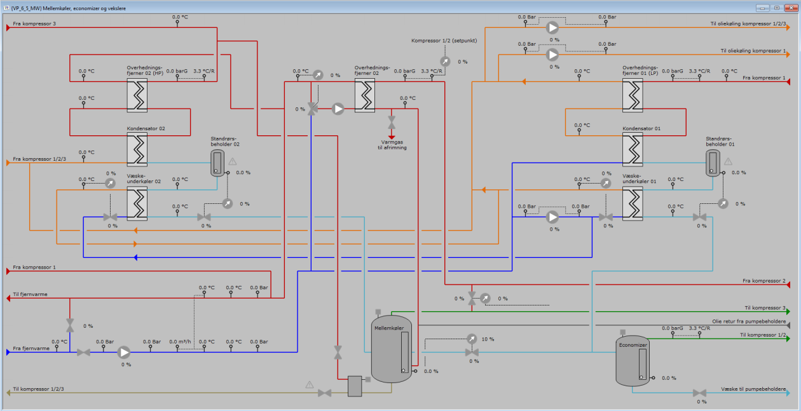Click the 0.0 m³/h flow reading

(180, 342)
